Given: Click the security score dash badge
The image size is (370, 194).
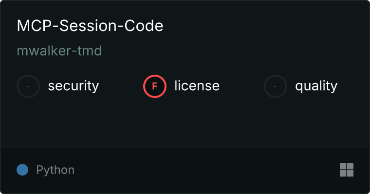Looking at the screenshot, I should point(28,86).
